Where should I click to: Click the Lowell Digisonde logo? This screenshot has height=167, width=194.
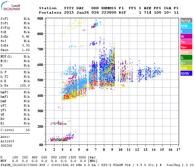pyautogui.click(x=11, y=6)
